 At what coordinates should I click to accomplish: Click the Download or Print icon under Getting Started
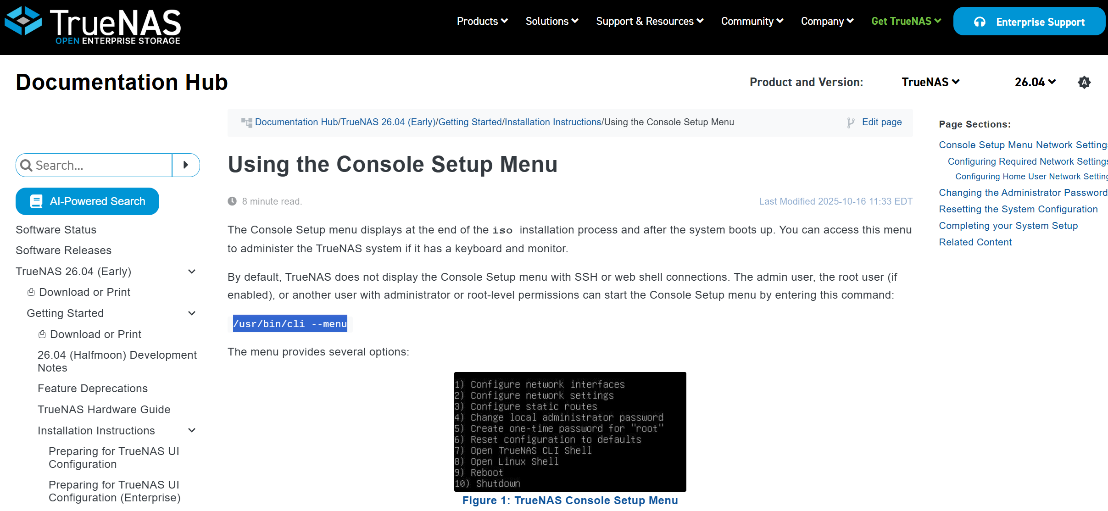point(42,334)
